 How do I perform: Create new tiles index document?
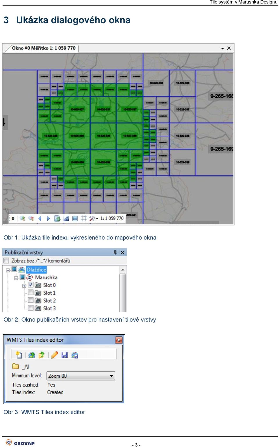19,355
